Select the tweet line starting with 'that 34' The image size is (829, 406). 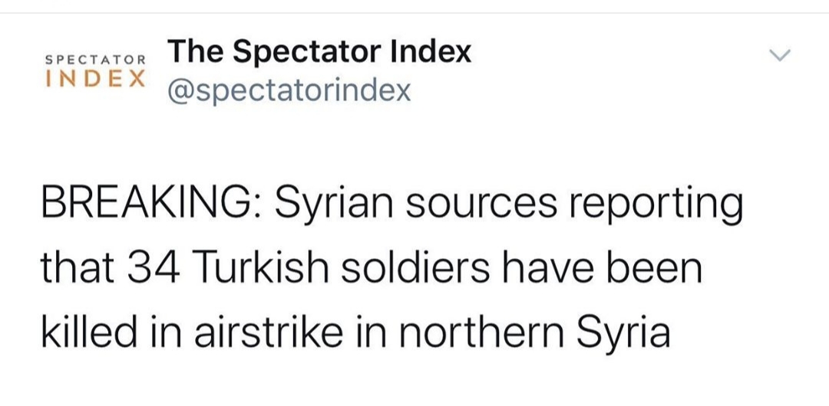coord(372,269)
